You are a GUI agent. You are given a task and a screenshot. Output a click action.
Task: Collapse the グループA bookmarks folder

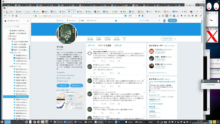(10, 53)
